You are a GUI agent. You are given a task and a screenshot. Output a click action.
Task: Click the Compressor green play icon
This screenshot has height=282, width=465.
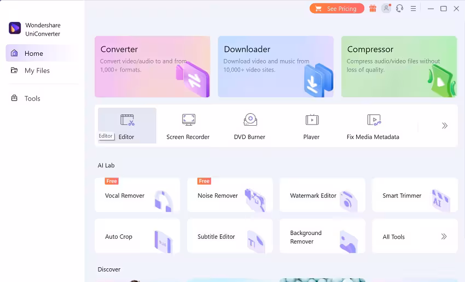coord(441,81)
